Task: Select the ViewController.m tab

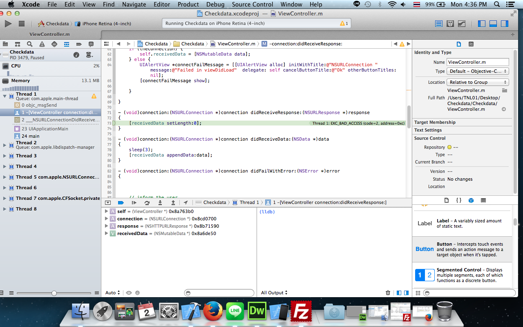Action: [x=50, y=35]
